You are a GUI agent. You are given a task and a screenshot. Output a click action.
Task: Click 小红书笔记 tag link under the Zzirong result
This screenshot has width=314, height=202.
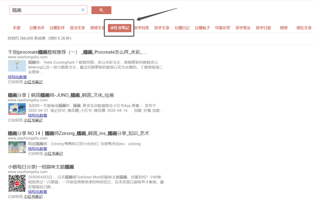tap(53, 153)
